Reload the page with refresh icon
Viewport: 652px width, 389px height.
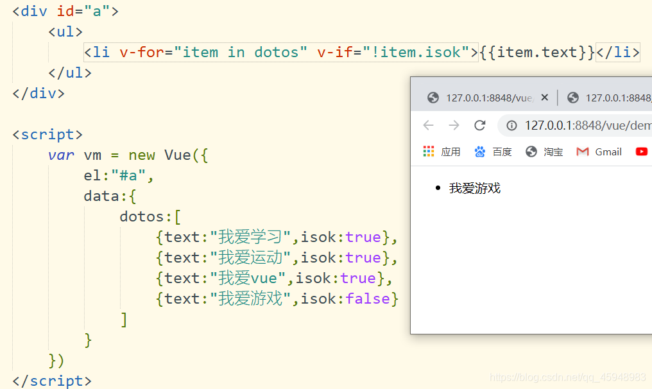pyautogui.click(x=480, y=125)
